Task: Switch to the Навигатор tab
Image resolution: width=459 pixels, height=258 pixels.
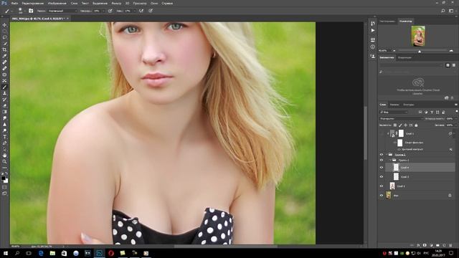Action: (405, 21)
